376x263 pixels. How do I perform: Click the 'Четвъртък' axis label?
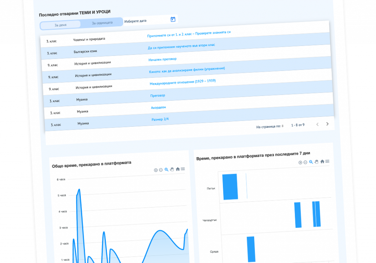[x=210, y=220]
